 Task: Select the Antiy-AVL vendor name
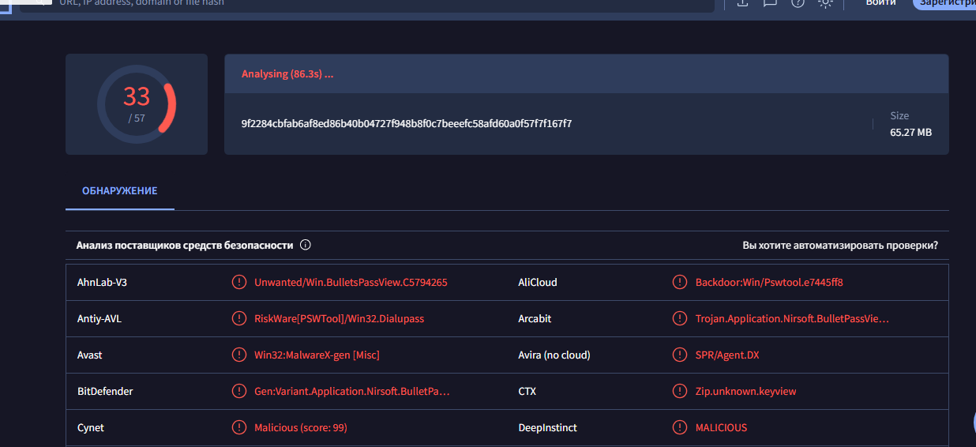click(99, 318)
